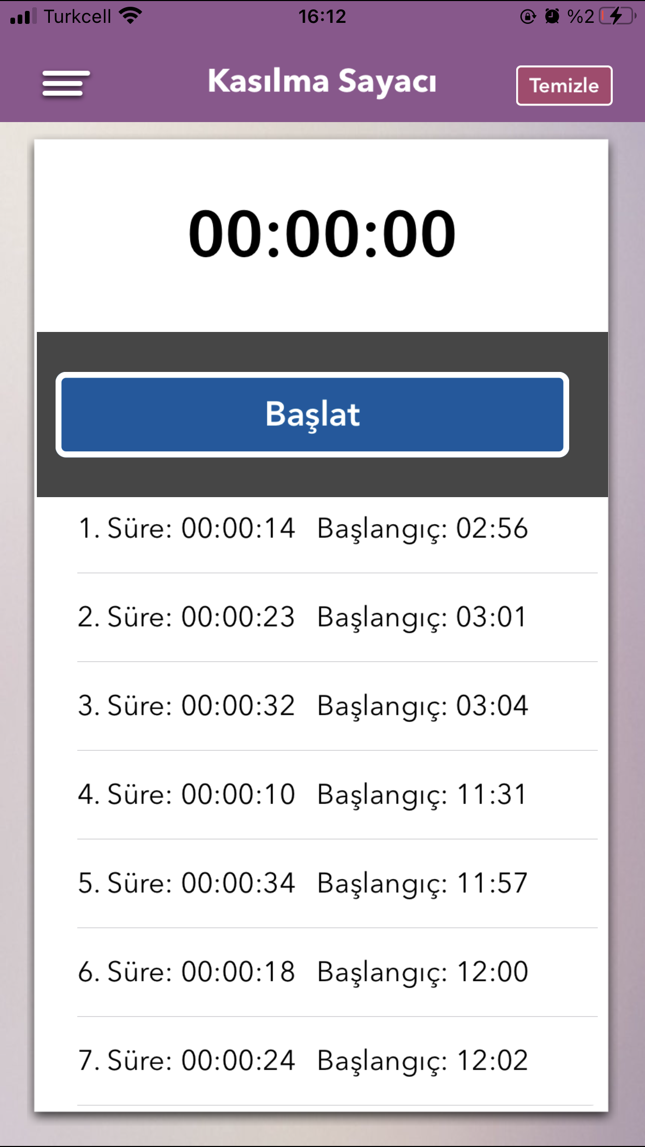Screen dimensions: 645x1147
Task: Tap the cellular signal bars icon
Action: tap(23, 16)
